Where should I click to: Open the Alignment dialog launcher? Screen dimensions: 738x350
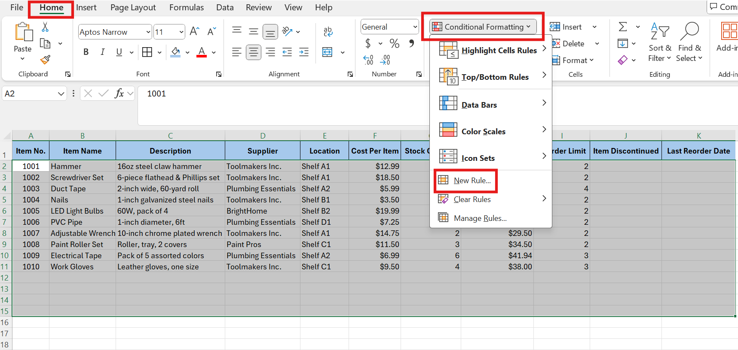click(x=350, y=74)
